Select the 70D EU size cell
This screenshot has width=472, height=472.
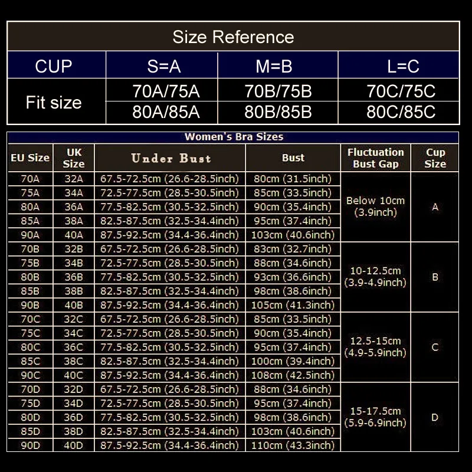pyautogui.click(x=30, y=389)
